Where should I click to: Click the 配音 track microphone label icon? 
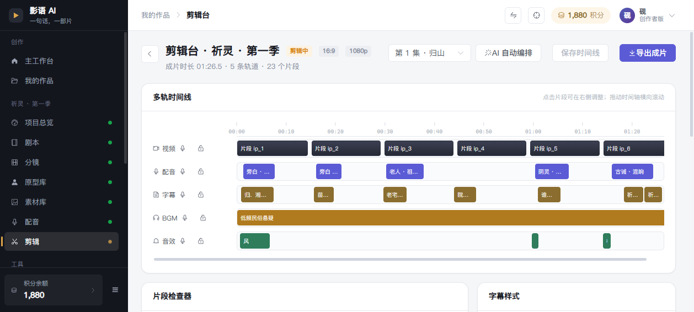pos(156,171)
